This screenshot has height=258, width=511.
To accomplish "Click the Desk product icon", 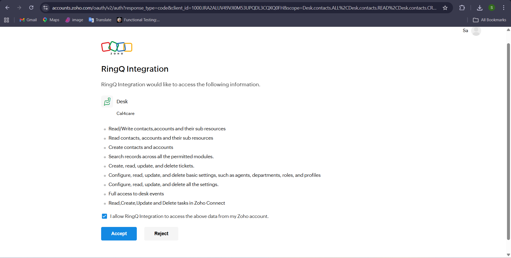I will (x=107, y=101).
